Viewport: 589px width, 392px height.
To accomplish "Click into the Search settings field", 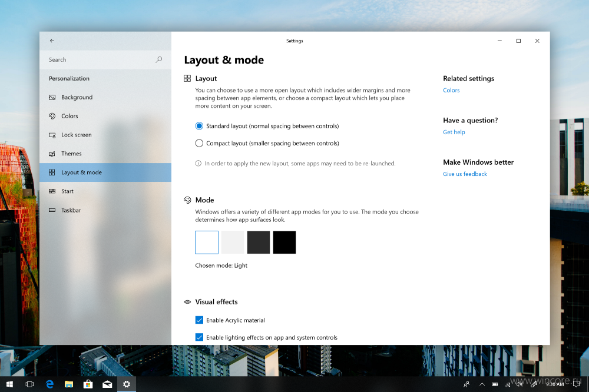I will (x=105, y=59).
